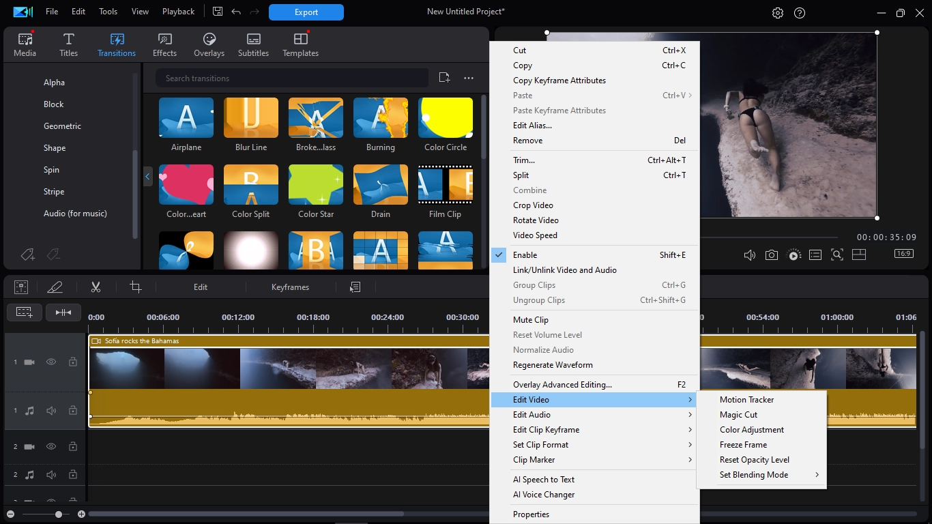This screenshot has height=524, width=932.
Task: Take a snapshot with the camera icon
Action: click(x=771, y=254)
